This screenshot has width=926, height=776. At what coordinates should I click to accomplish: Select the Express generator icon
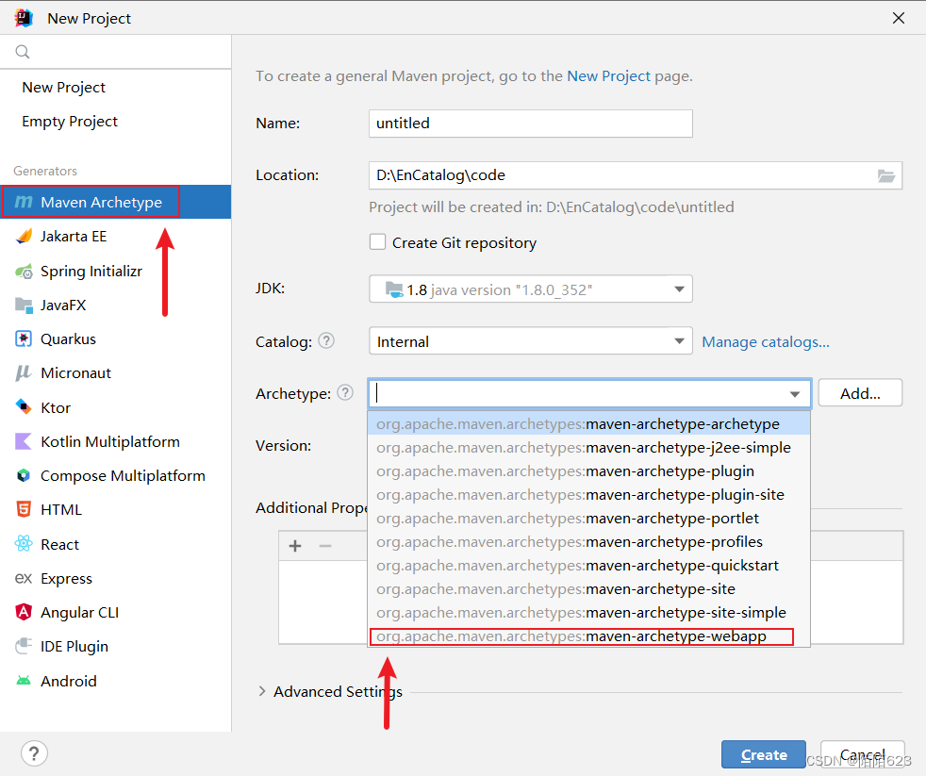coord(24,578)
